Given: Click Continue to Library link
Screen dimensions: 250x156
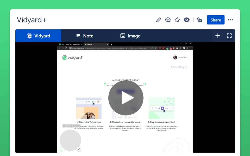Looking at the screenshot, I should pos(179,67).
